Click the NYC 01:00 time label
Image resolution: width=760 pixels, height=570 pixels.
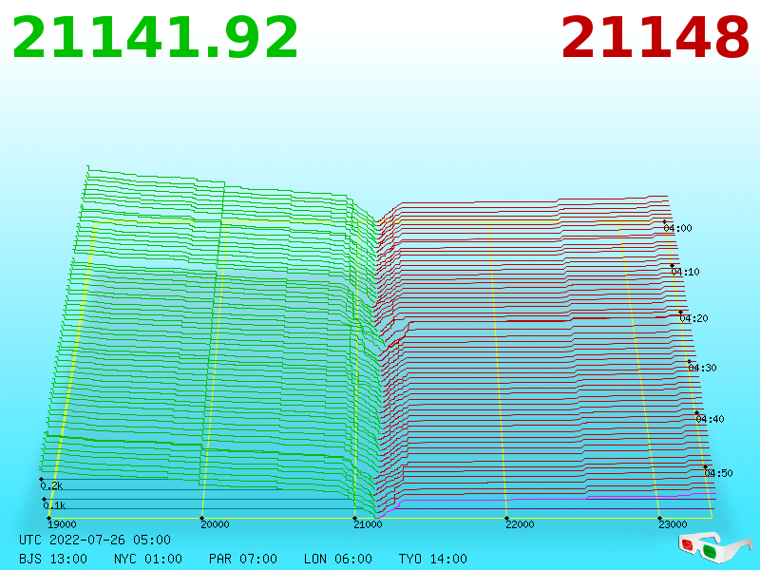pos(148,559)
